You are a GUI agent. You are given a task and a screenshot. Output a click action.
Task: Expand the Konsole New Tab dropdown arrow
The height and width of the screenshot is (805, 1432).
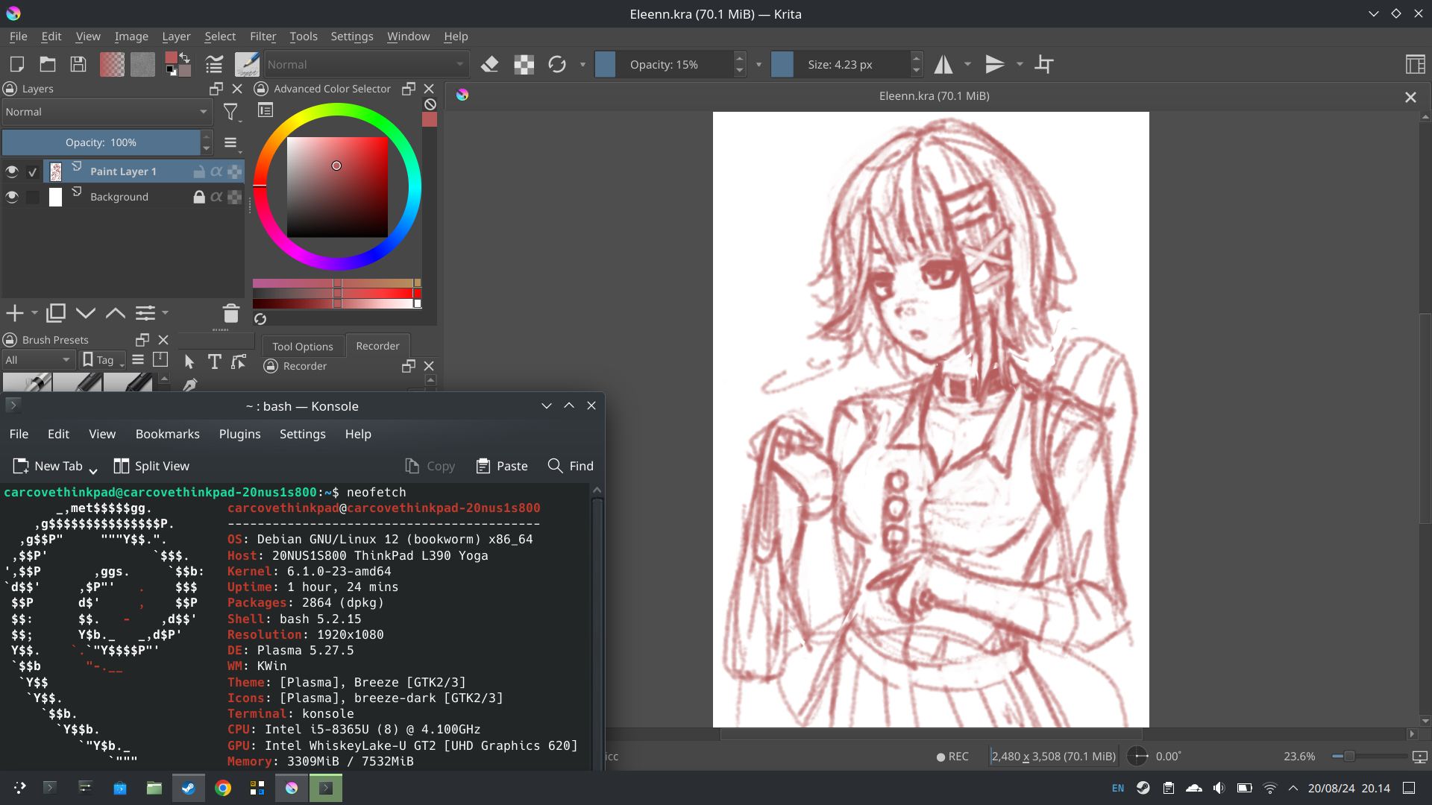pos(93,469)
